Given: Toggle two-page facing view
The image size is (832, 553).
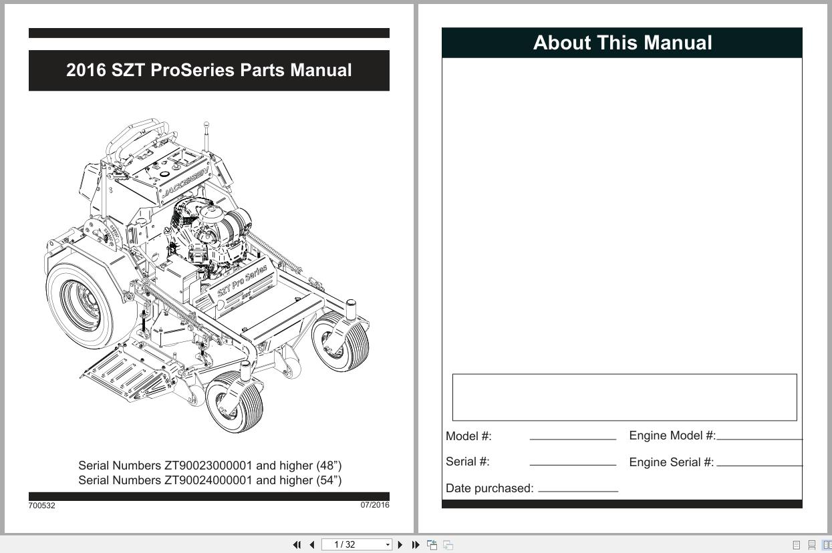Looking at the screenshot, I should coord(827,545).
